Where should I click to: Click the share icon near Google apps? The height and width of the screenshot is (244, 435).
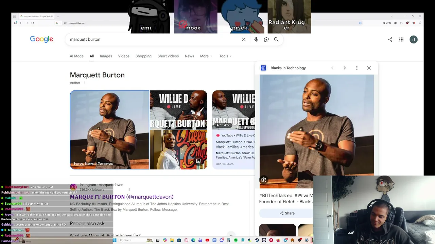[x=390, y=40]
